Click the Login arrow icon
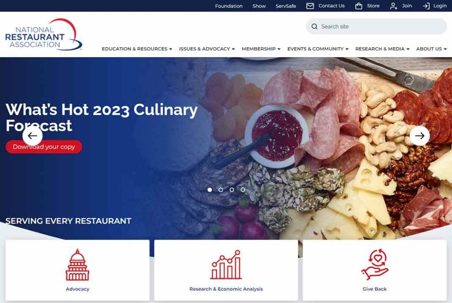452x303 pixels. point(426,6)
